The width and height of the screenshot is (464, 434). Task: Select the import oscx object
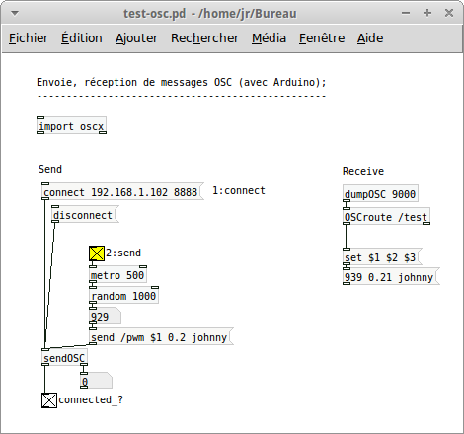[x=71, y=125]
